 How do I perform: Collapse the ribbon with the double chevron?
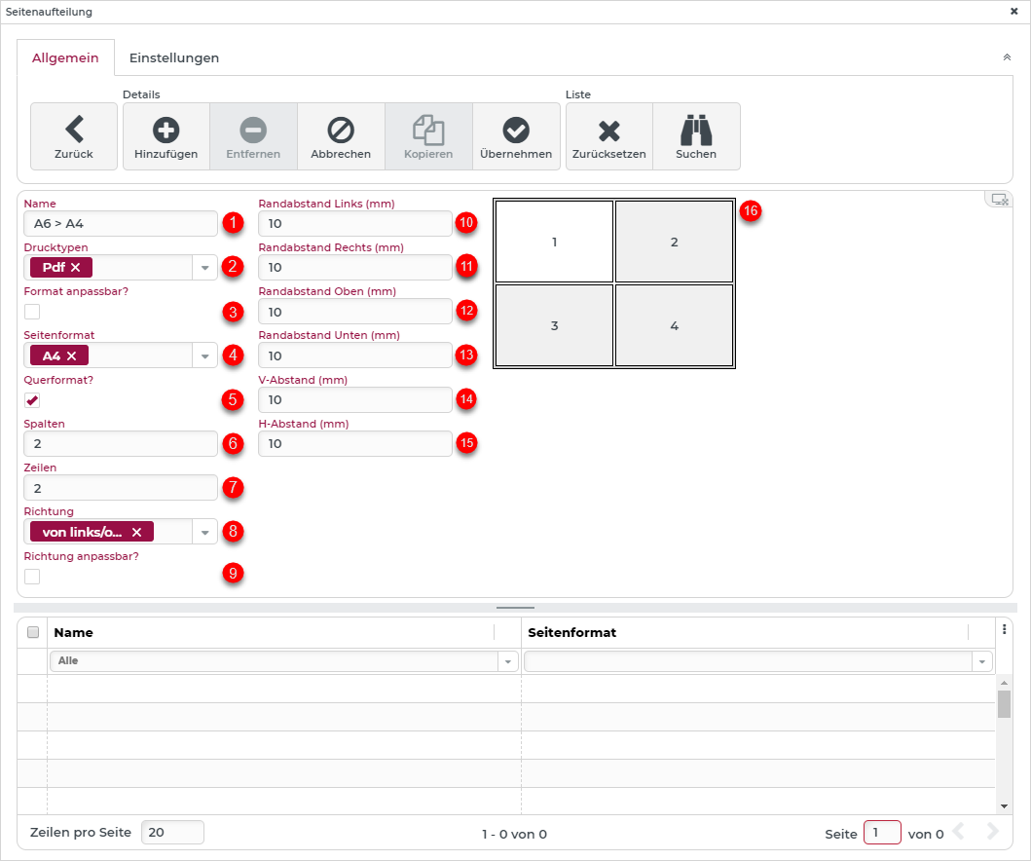(1007, 57)
